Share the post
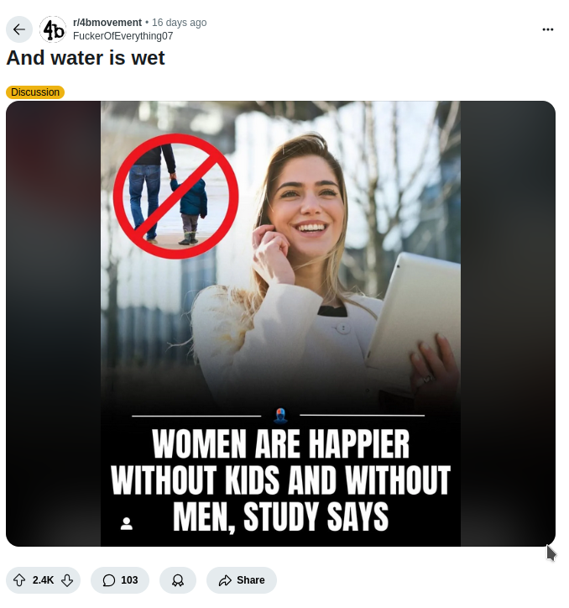This screenshot has height=608, width=569. click(242, 580)
